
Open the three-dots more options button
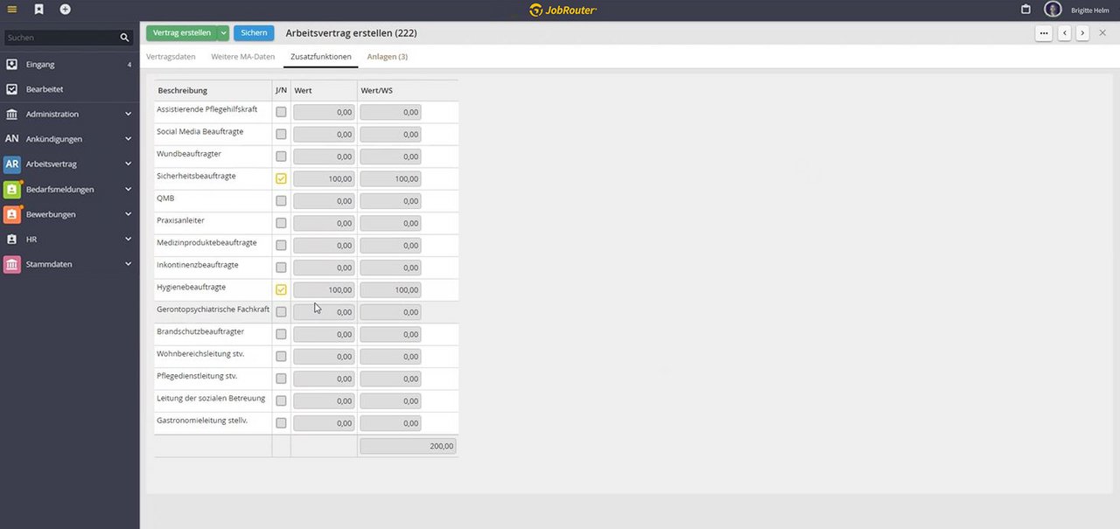pos(1043,33)
